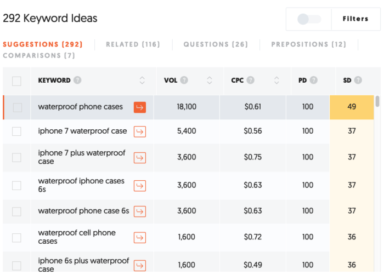Toggle the filters switch
Viewport: 384px width, 275px height.
(x=309, y=19)
